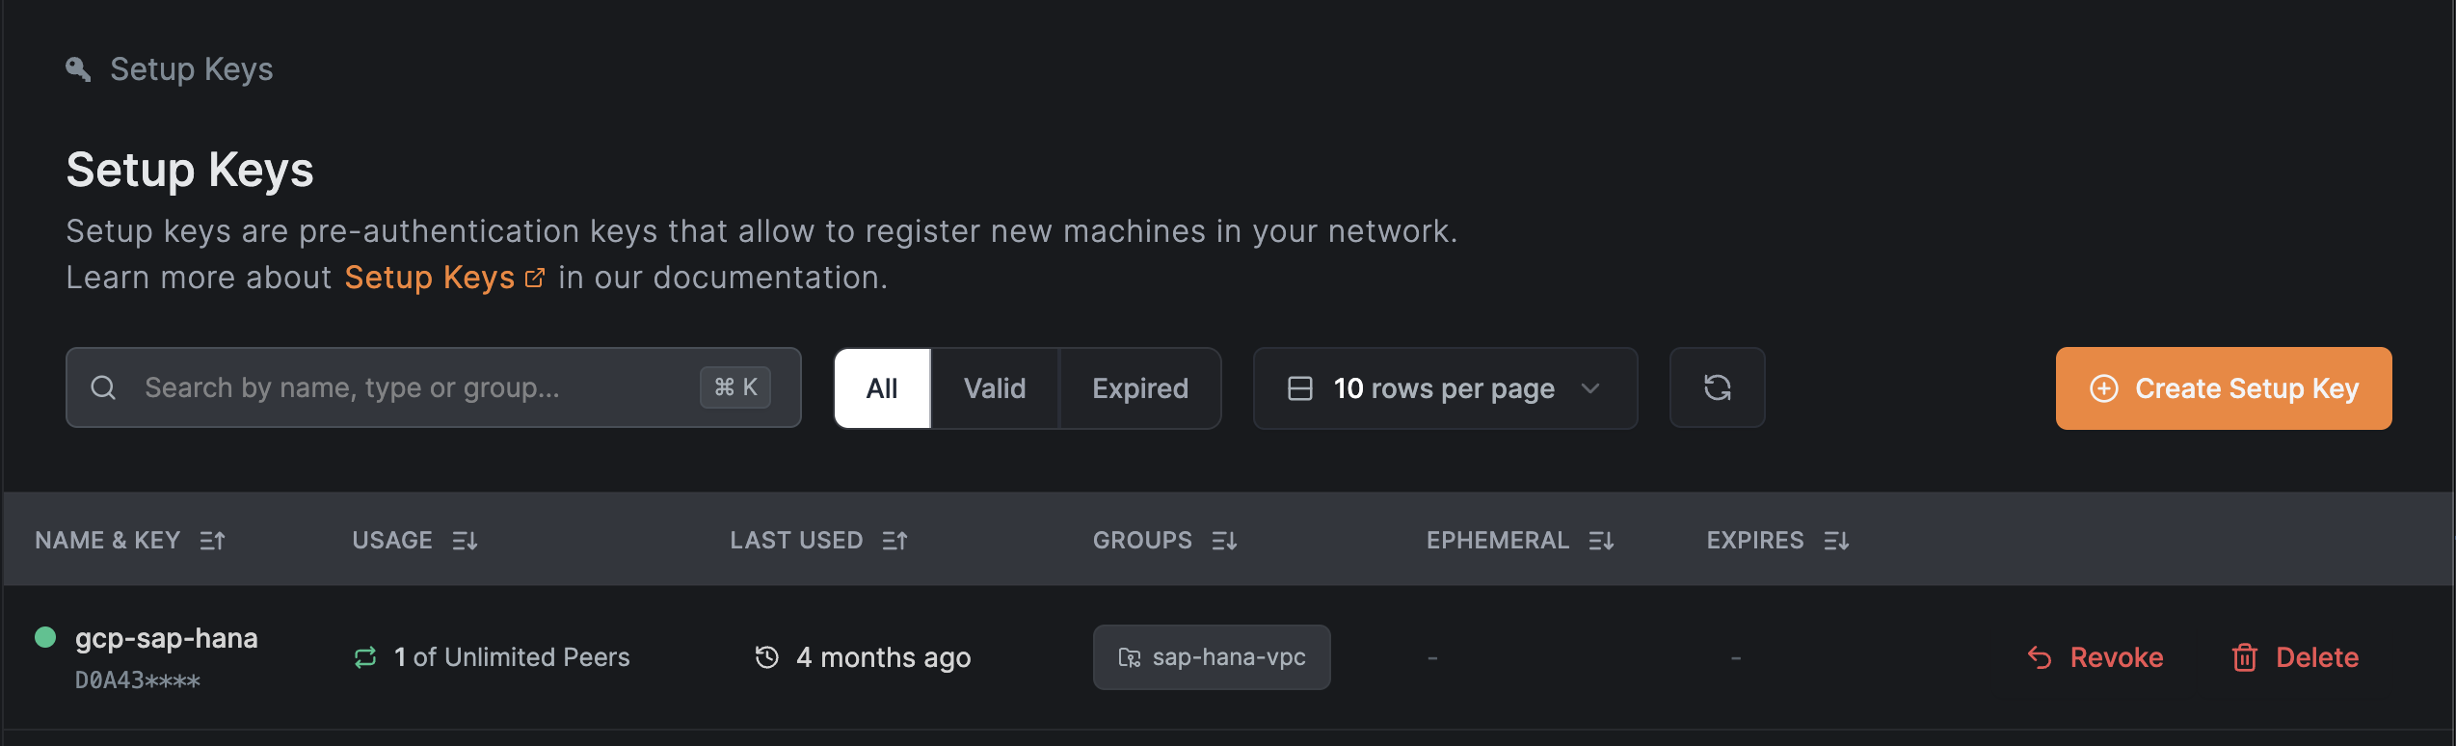Sort by Last Used column icon
The image size is (2456, 746).
pos(894,541)
